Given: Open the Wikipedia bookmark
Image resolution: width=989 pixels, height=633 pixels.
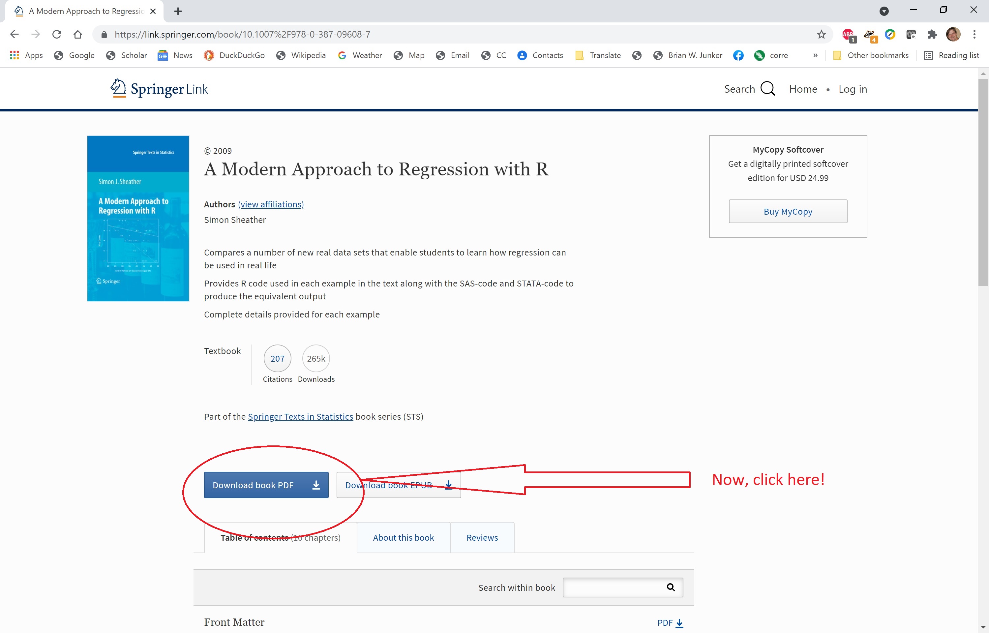Looking at the screenshot, I should click(301, 55).
